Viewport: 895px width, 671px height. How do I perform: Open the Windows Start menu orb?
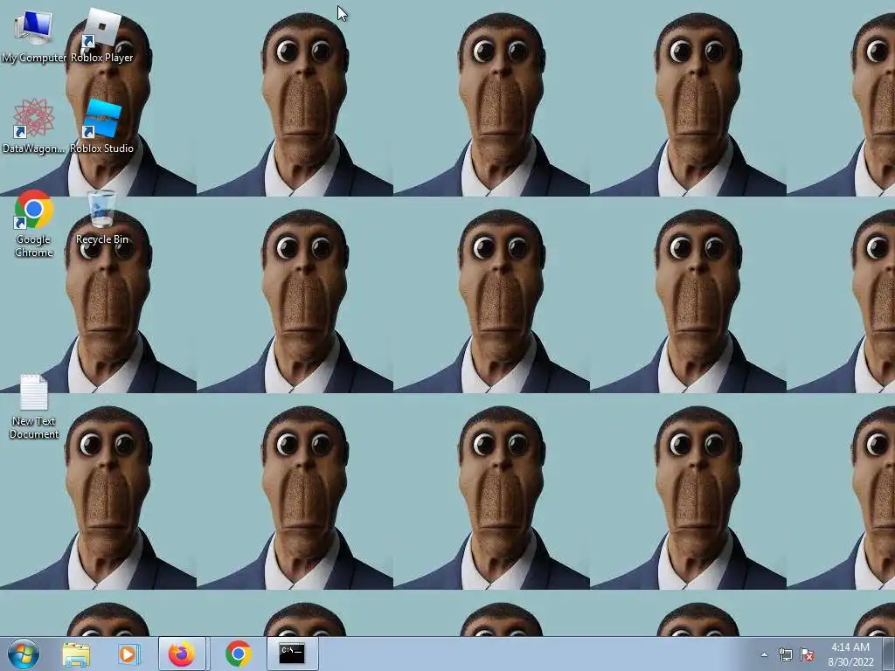pos(24,654)
